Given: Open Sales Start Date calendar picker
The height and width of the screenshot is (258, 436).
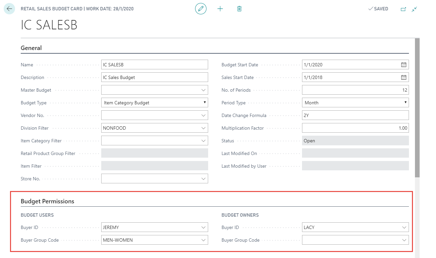Looking at the screenshot, I should click(404, 77).
